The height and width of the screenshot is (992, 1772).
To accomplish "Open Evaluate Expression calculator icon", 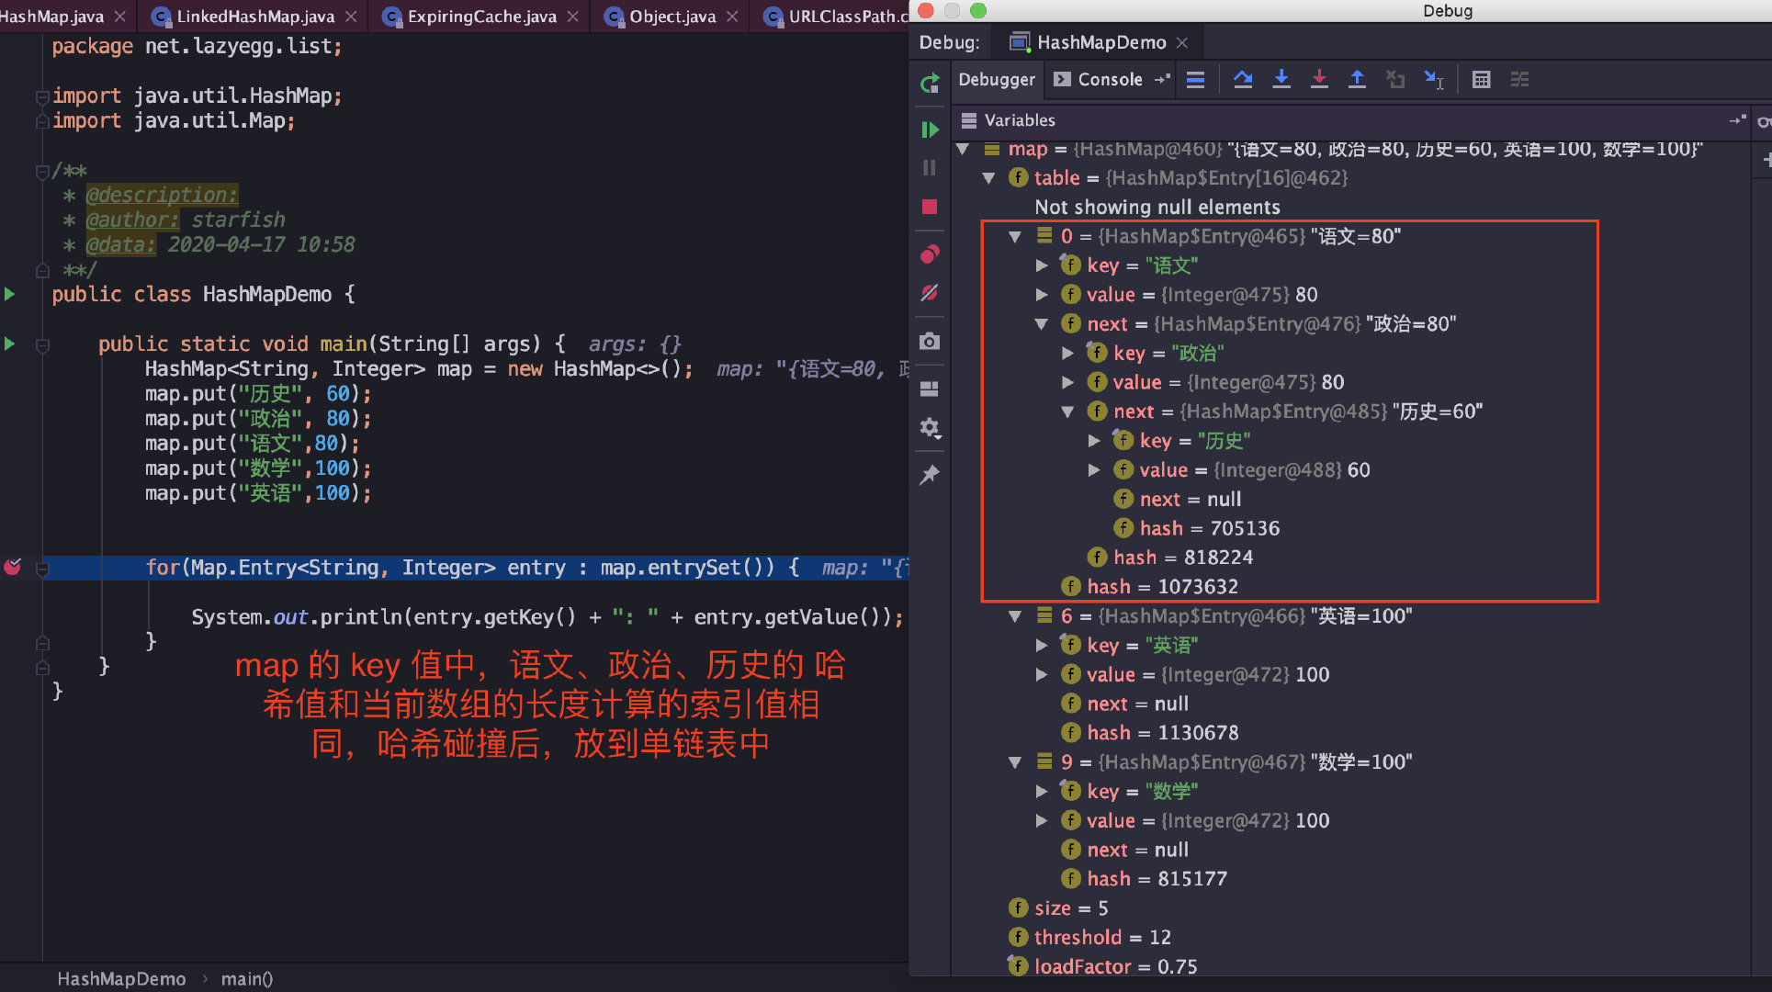I will pyautogui.click(x=1481, y=80).
